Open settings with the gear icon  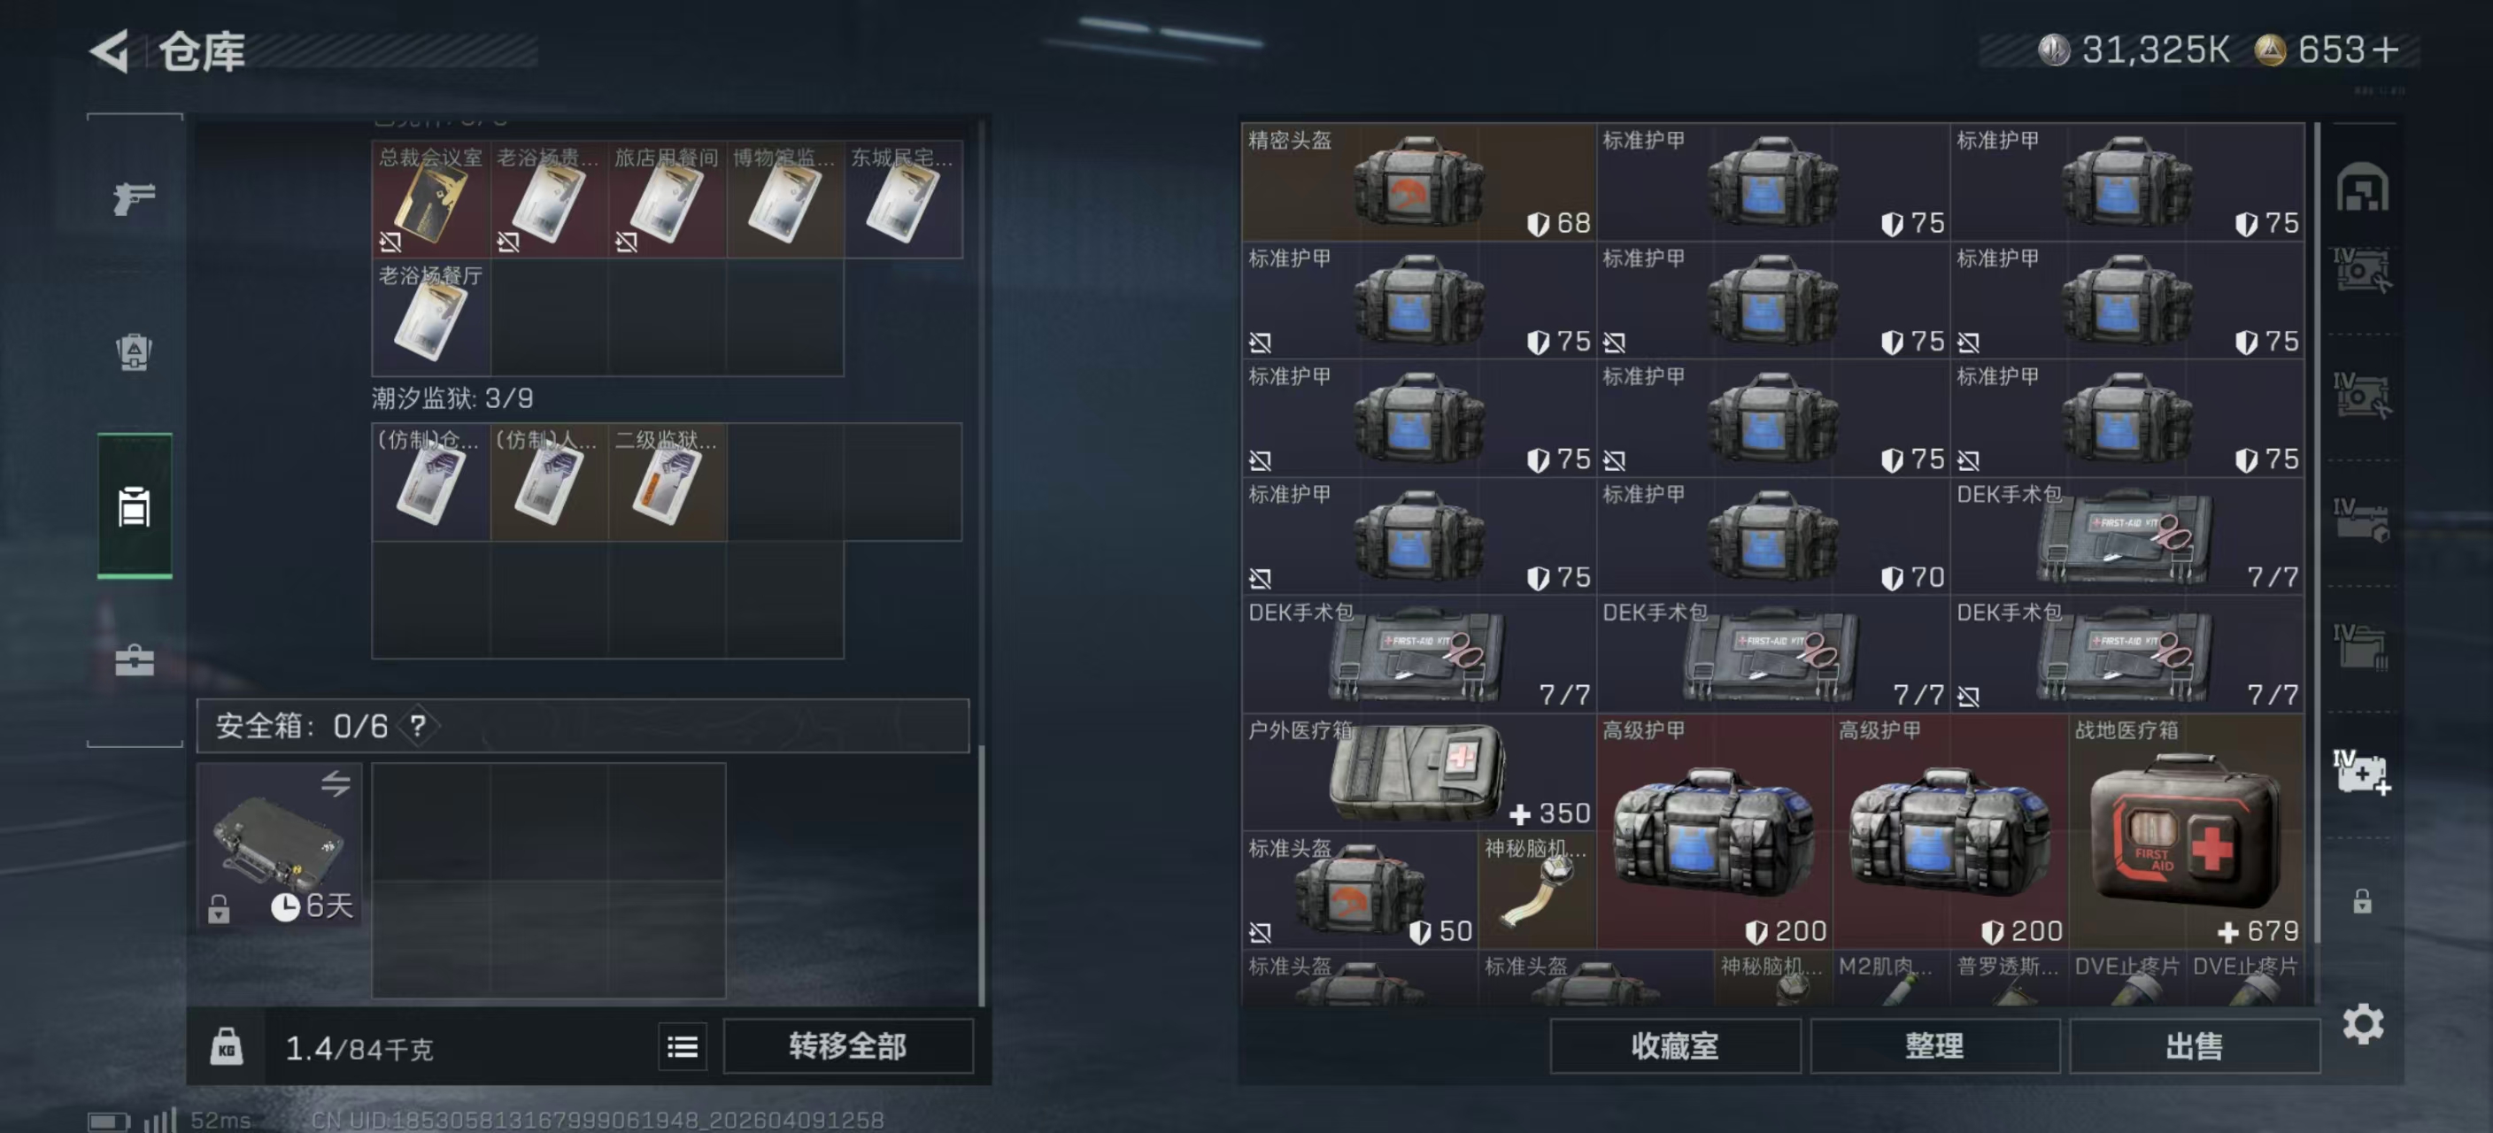pyautogui.click(x=2362, y=1022)
